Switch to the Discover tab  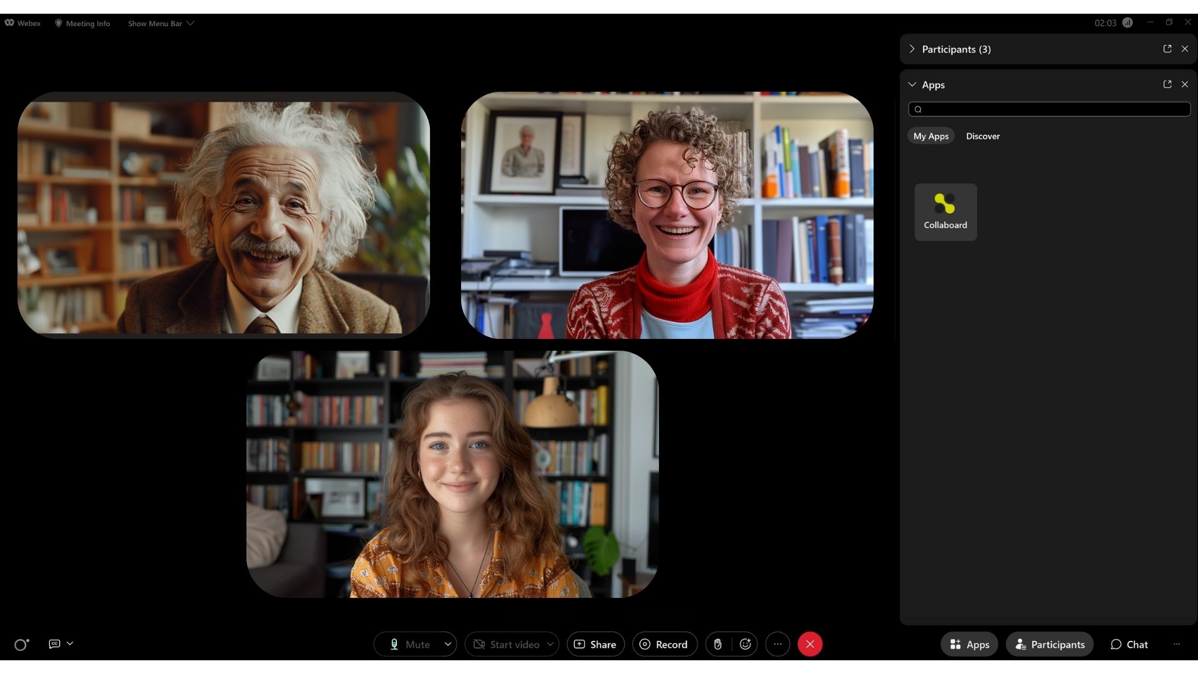click(x=982, y=135)
